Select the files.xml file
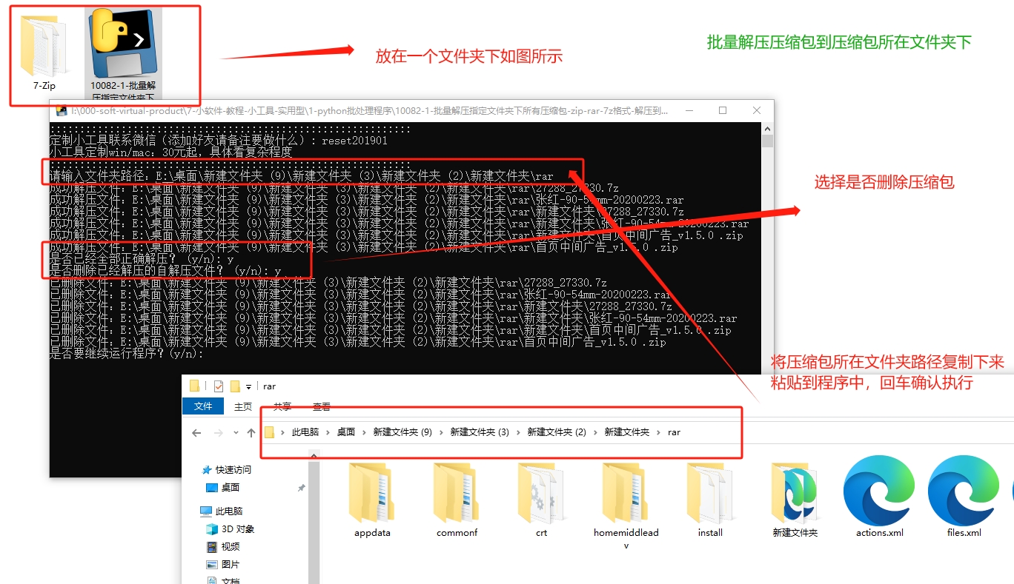 point(964,497)
